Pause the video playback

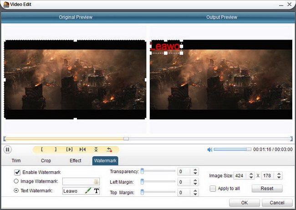pyautogui.click(x=8, y=149)
